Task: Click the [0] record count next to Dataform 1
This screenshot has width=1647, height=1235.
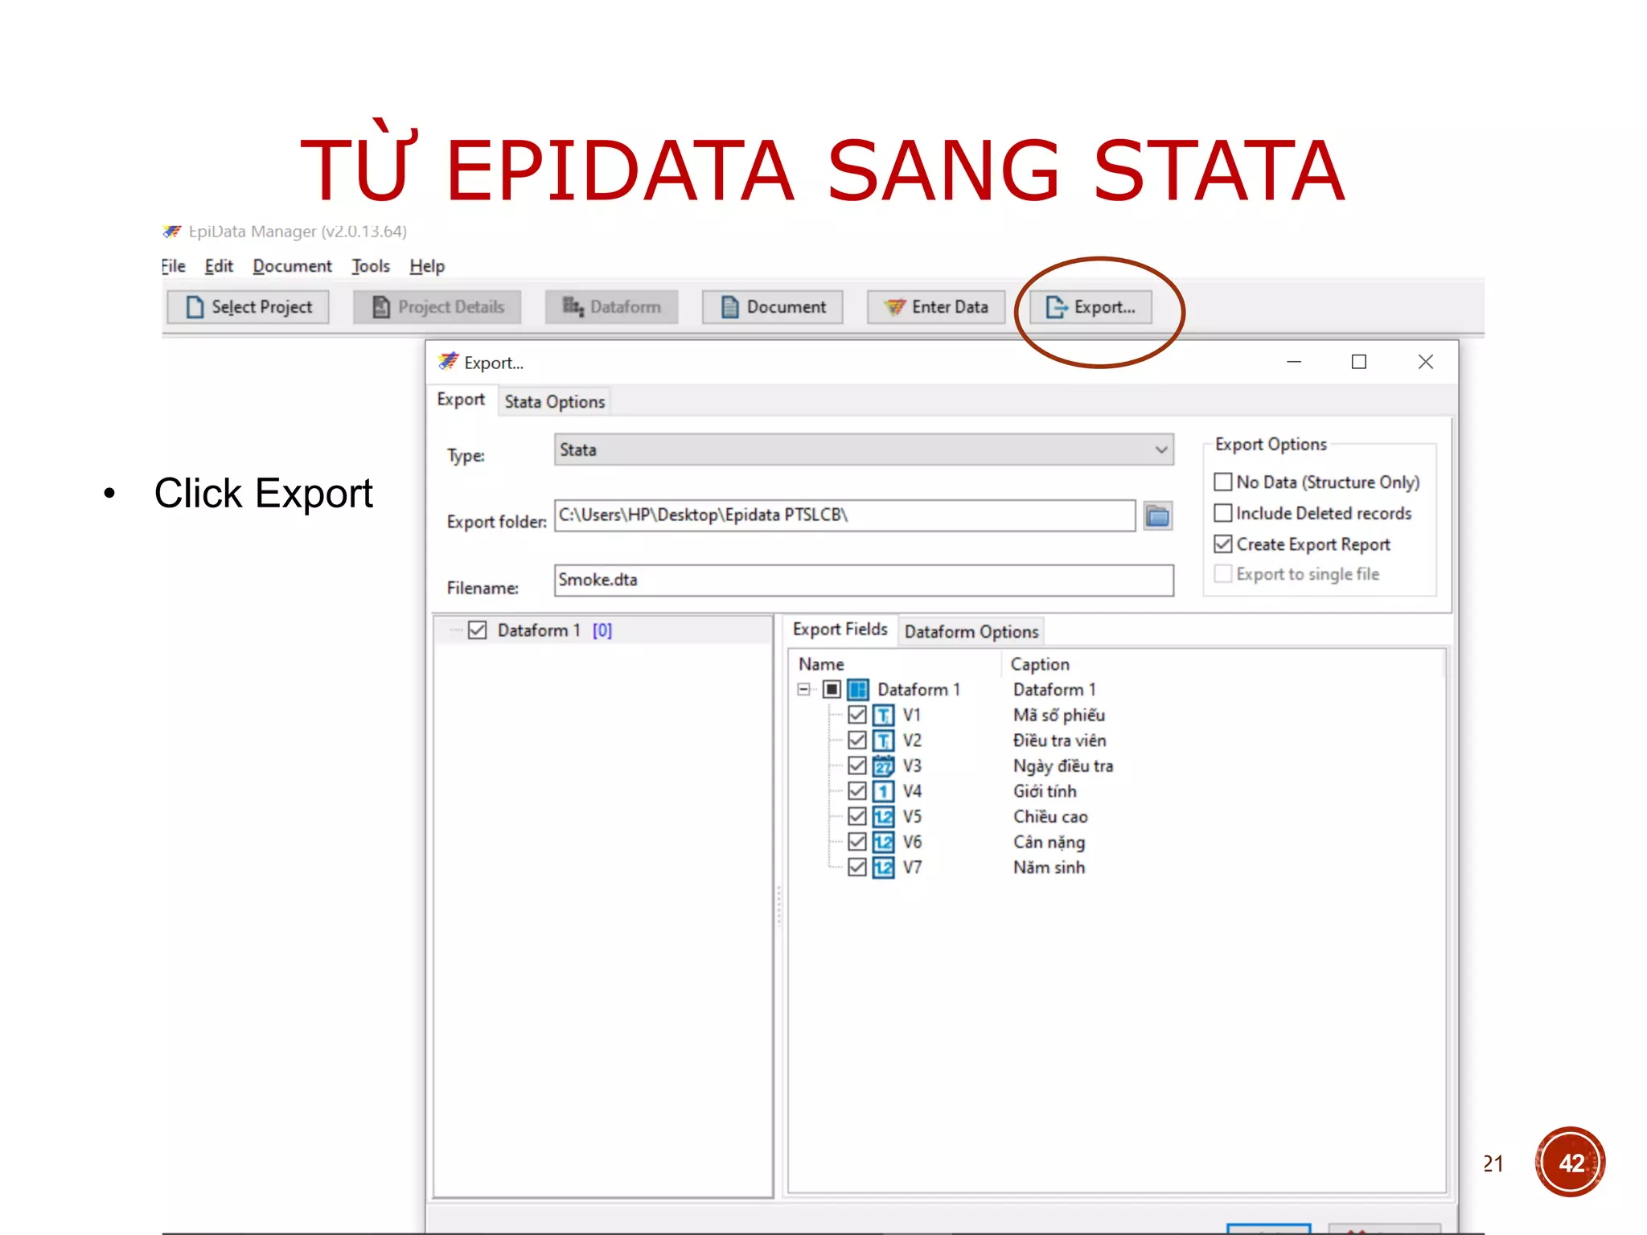Action: pos(602,630)
